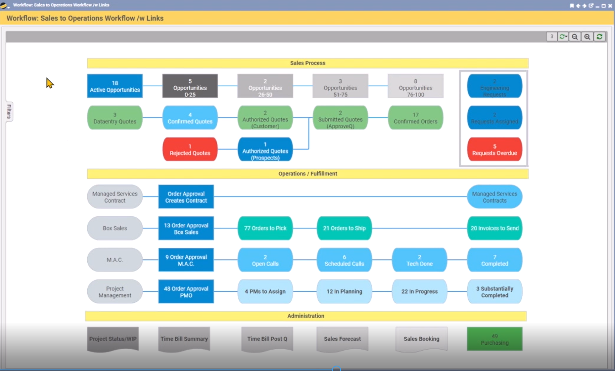
Task: Open the 49 Purchasing node under Administration
Action: pyautogui.click(x=494, y=339)
